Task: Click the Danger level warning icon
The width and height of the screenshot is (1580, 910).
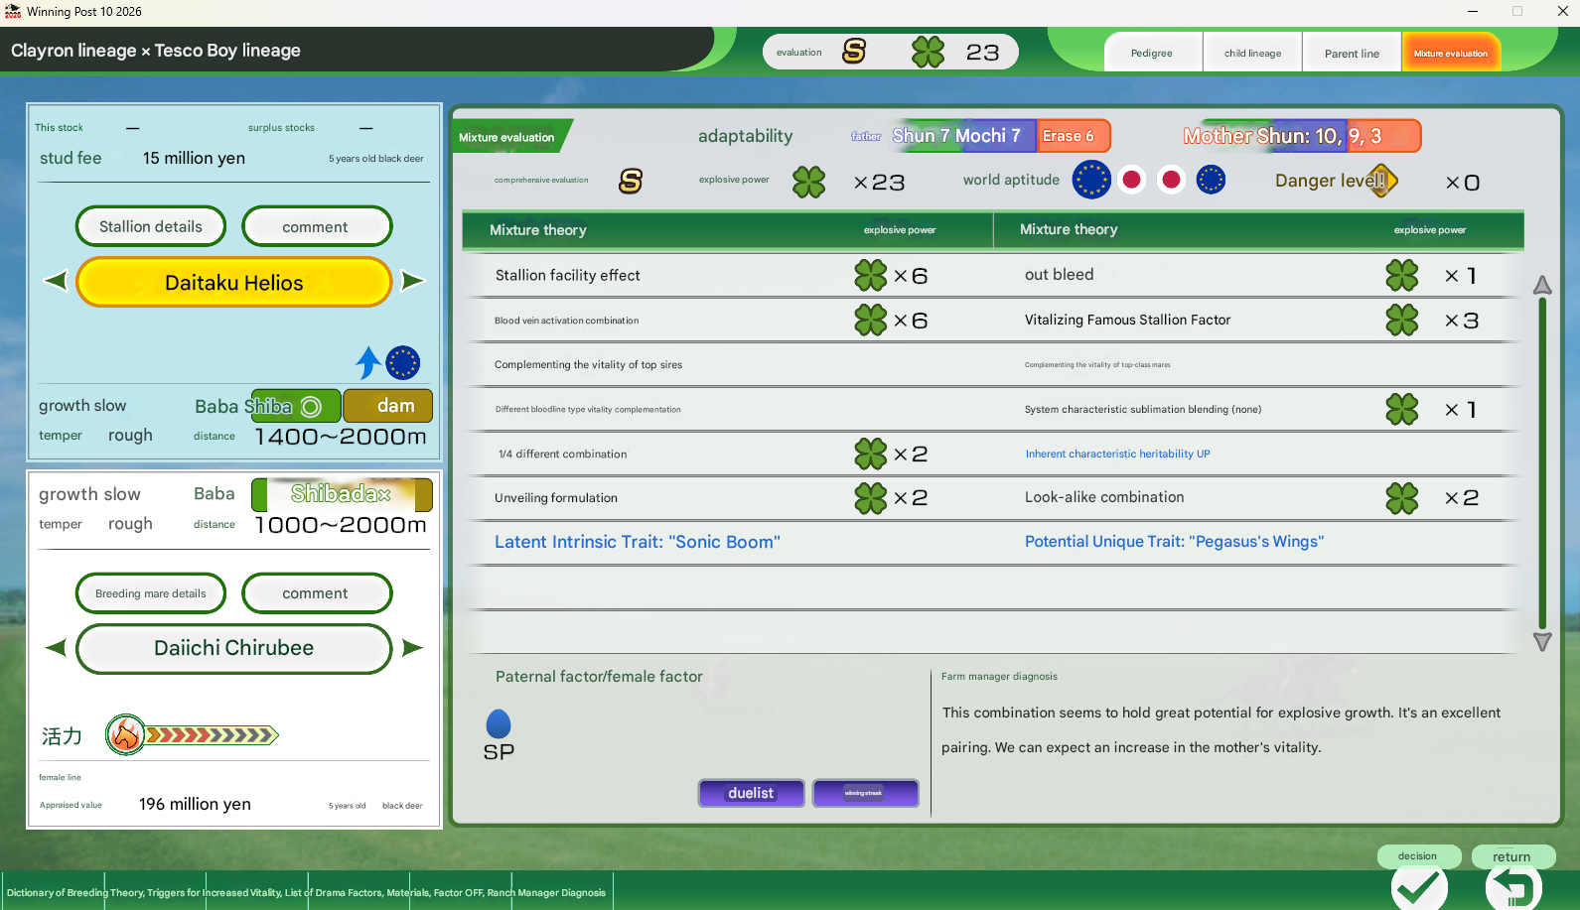Action: point(1380,181)
